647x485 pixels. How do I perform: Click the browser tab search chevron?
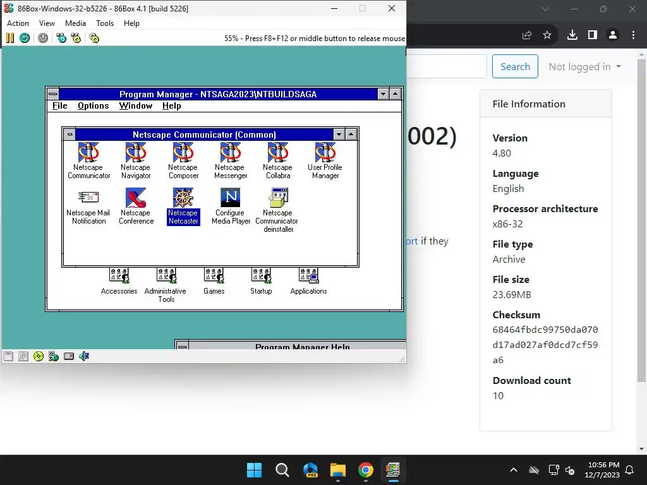click(545, 9)
